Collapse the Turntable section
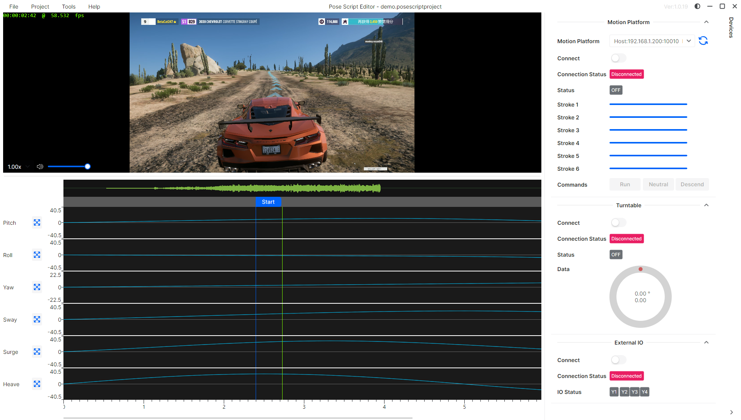The image size is (741, 420). (x=706, y=205)
